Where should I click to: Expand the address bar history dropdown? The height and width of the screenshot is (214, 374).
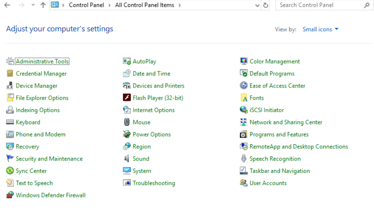click(x=257, y=5)
